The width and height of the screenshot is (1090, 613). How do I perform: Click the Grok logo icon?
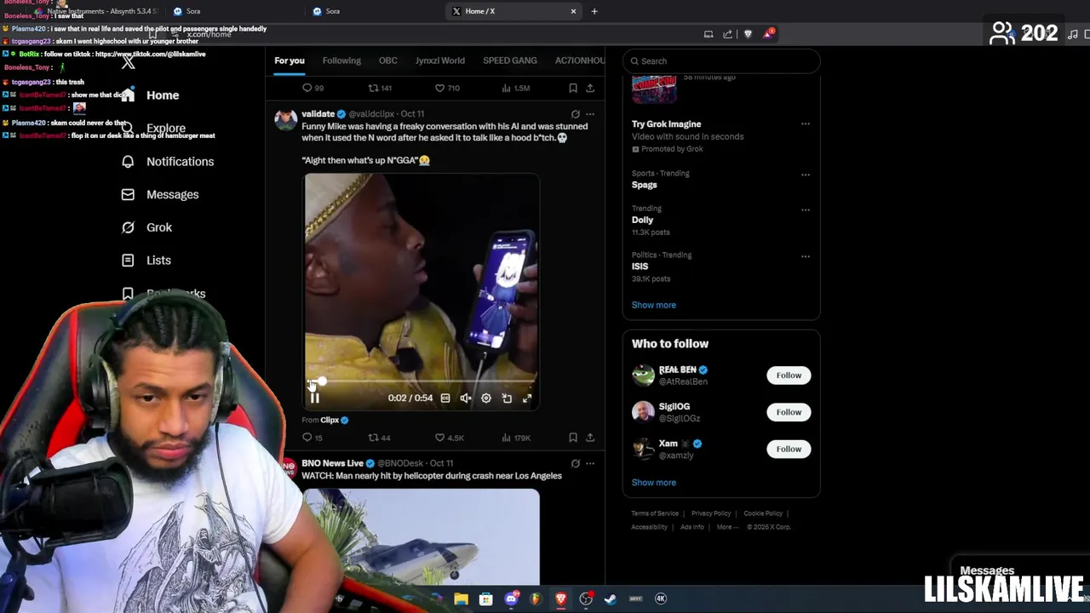click(x=128, y=227)
